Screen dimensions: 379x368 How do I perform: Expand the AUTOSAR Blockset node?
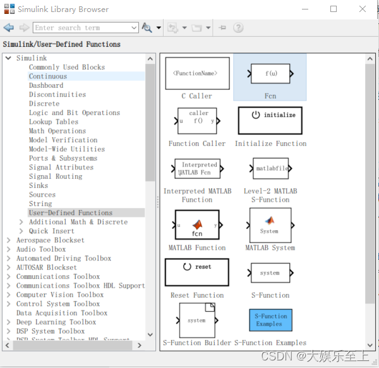click(x=8, y=267)
